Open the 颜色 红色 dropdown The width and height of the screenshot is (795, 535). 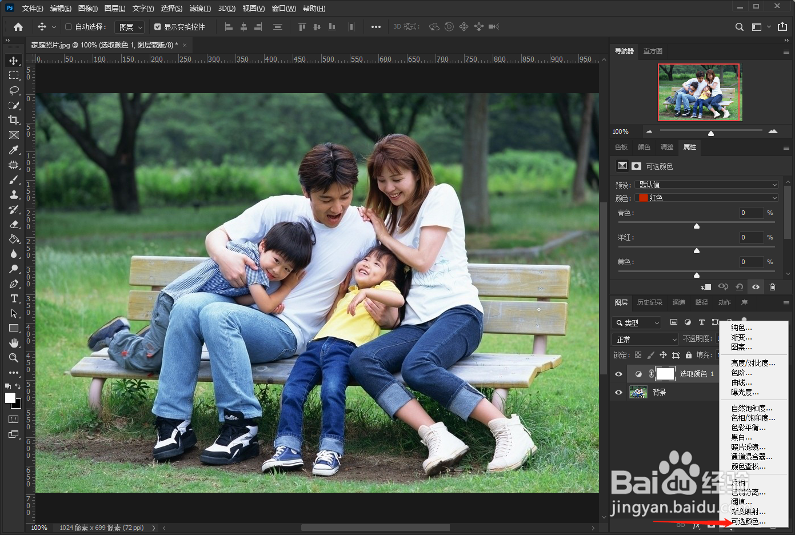tap(706, 198)
